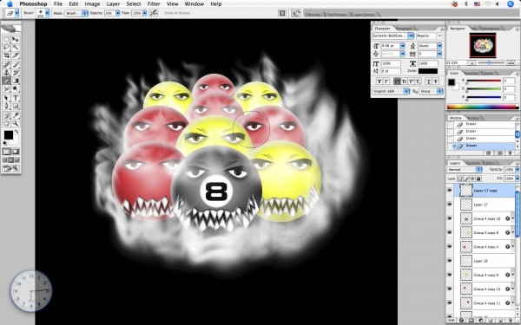Select the Pen tool
Image resolution: width=521 pixels, height=325 pixels.
[x=7, y=106]
